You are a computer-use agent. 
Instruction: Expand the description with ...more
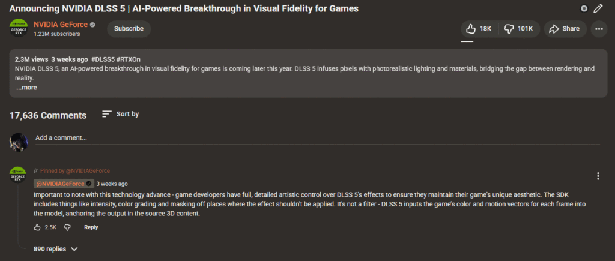click(x=26, y=88)
